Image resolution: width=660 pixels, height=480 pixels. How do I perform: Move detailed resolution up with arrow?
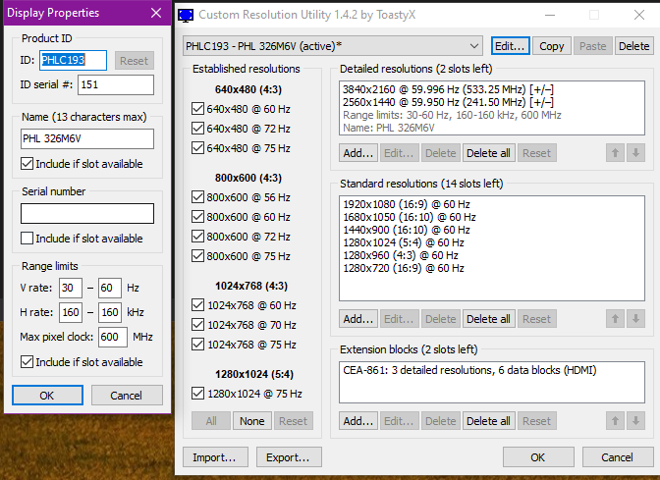(615, 153)
